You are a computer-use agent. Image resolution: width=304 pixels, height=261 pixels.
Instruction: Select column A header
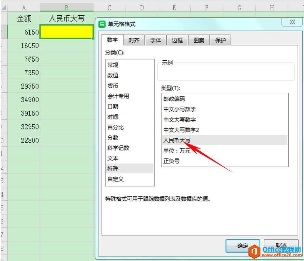24,8
